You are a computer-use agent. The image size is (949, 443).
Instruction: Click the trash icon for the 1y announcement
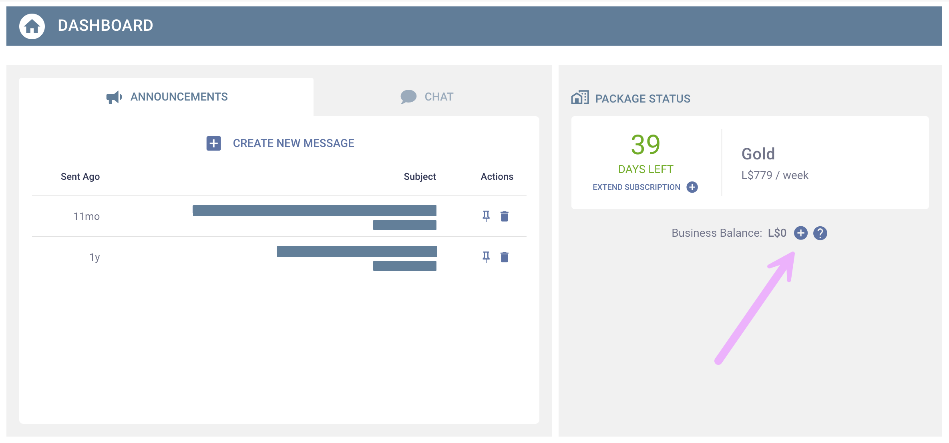pyautogui.click(x=504, y=257)
